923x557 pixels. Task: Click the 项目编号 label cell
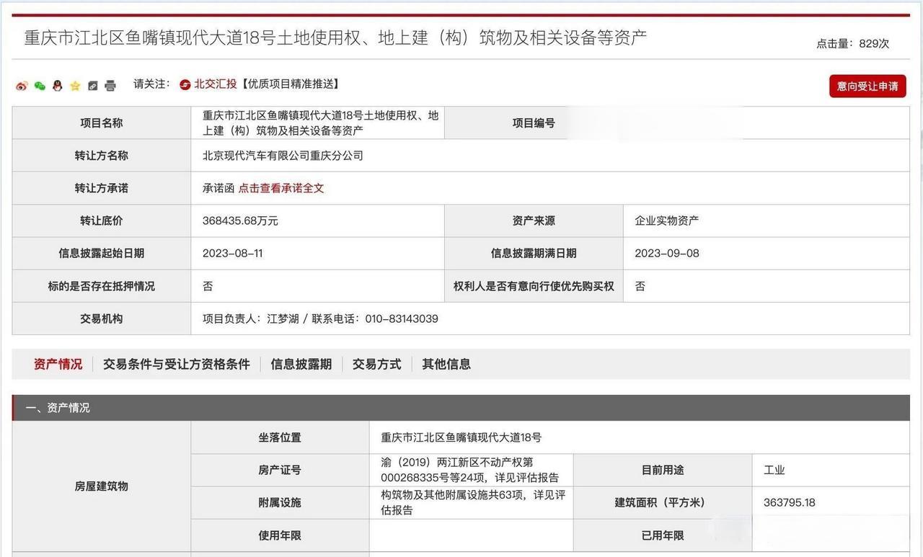[x=534, y=123]
